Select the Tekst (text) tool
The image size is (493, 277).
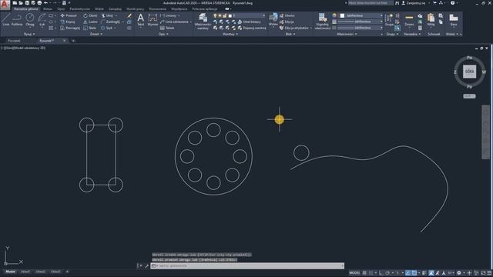click(x=140, y=19)
